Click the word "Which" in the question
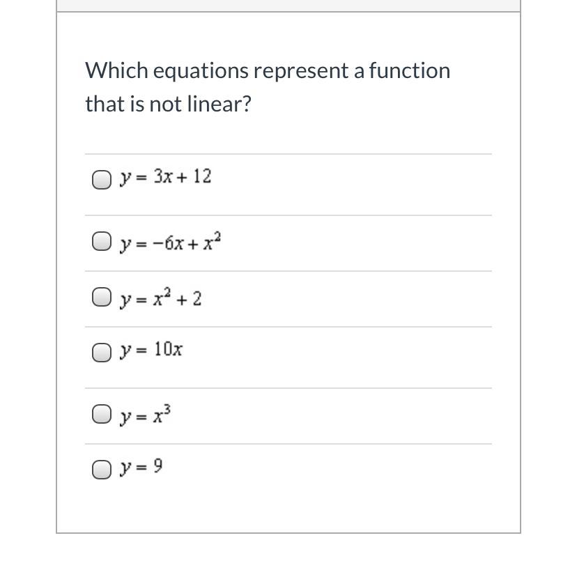This screenshot has width=577, height=577. point(116,70)
